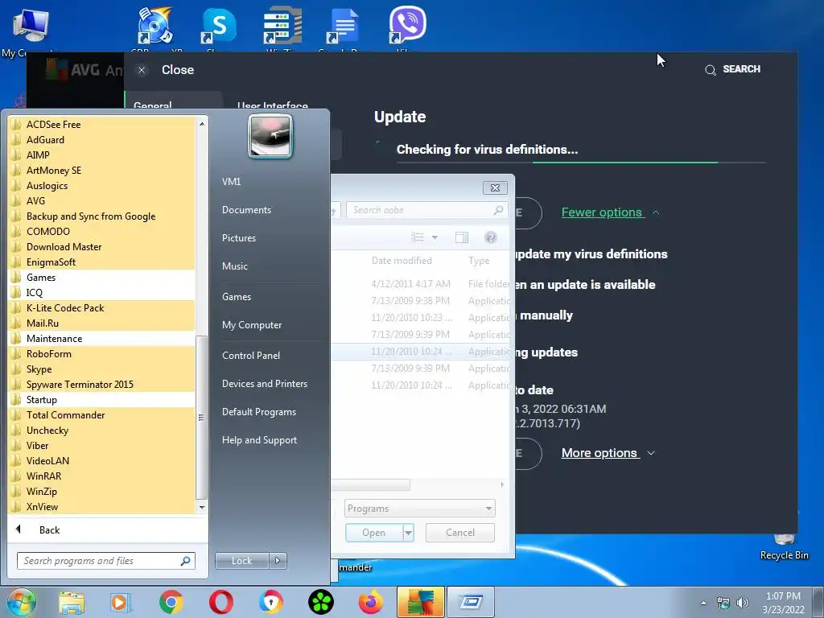824x618 pixels.
Task: Open Pictures from Start menu
Action: point(238,238)
